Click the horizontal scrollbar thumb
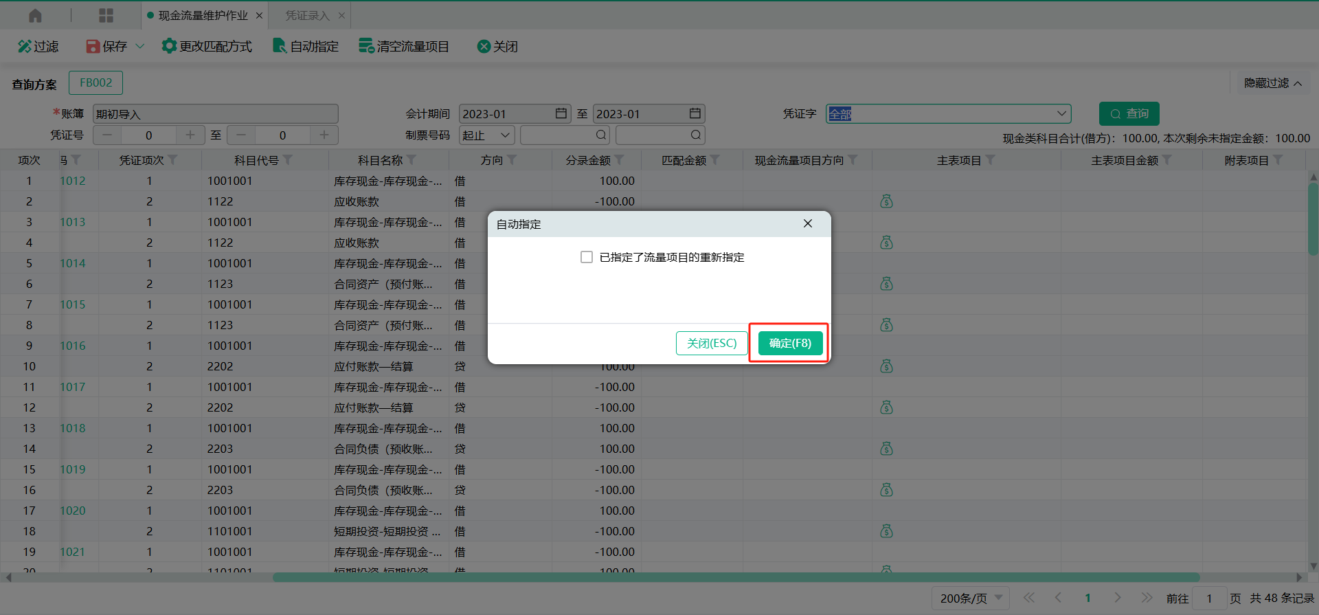Screen dimensions: 1319x615 click(x=736, y=577)
